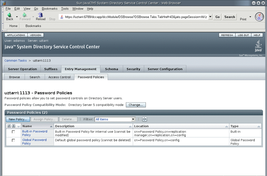Click the Go button next to URL
The height and width of the screenshot is (176, 267).
click(218, 17)
